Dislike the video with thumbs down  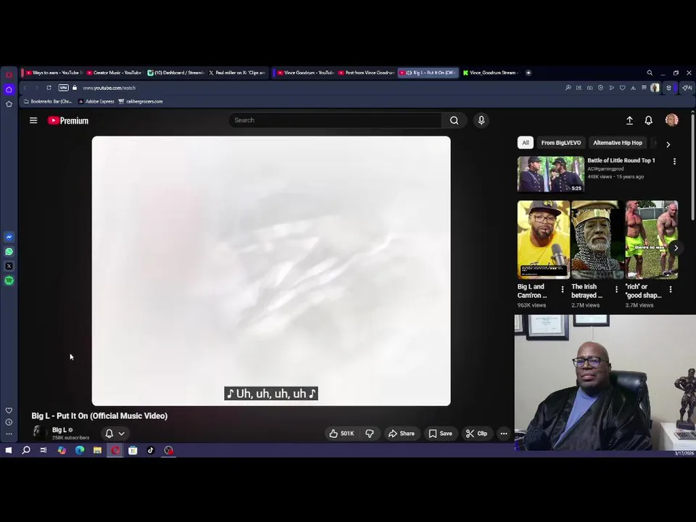(x=370, y=434)
